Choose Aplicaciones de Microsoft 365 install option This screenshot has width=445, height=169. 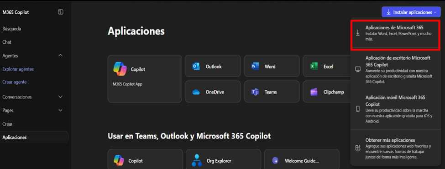point(395,33)
